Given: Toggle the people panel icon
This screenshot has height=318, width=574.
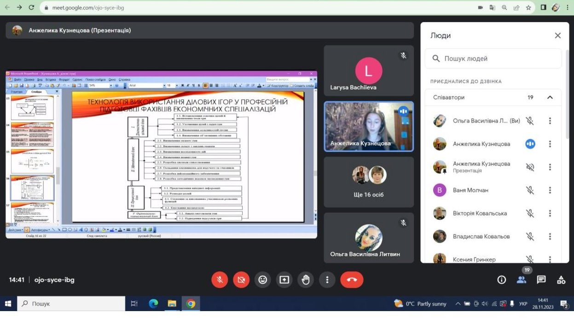Looking at the screenshot, I should coord(522,279).
